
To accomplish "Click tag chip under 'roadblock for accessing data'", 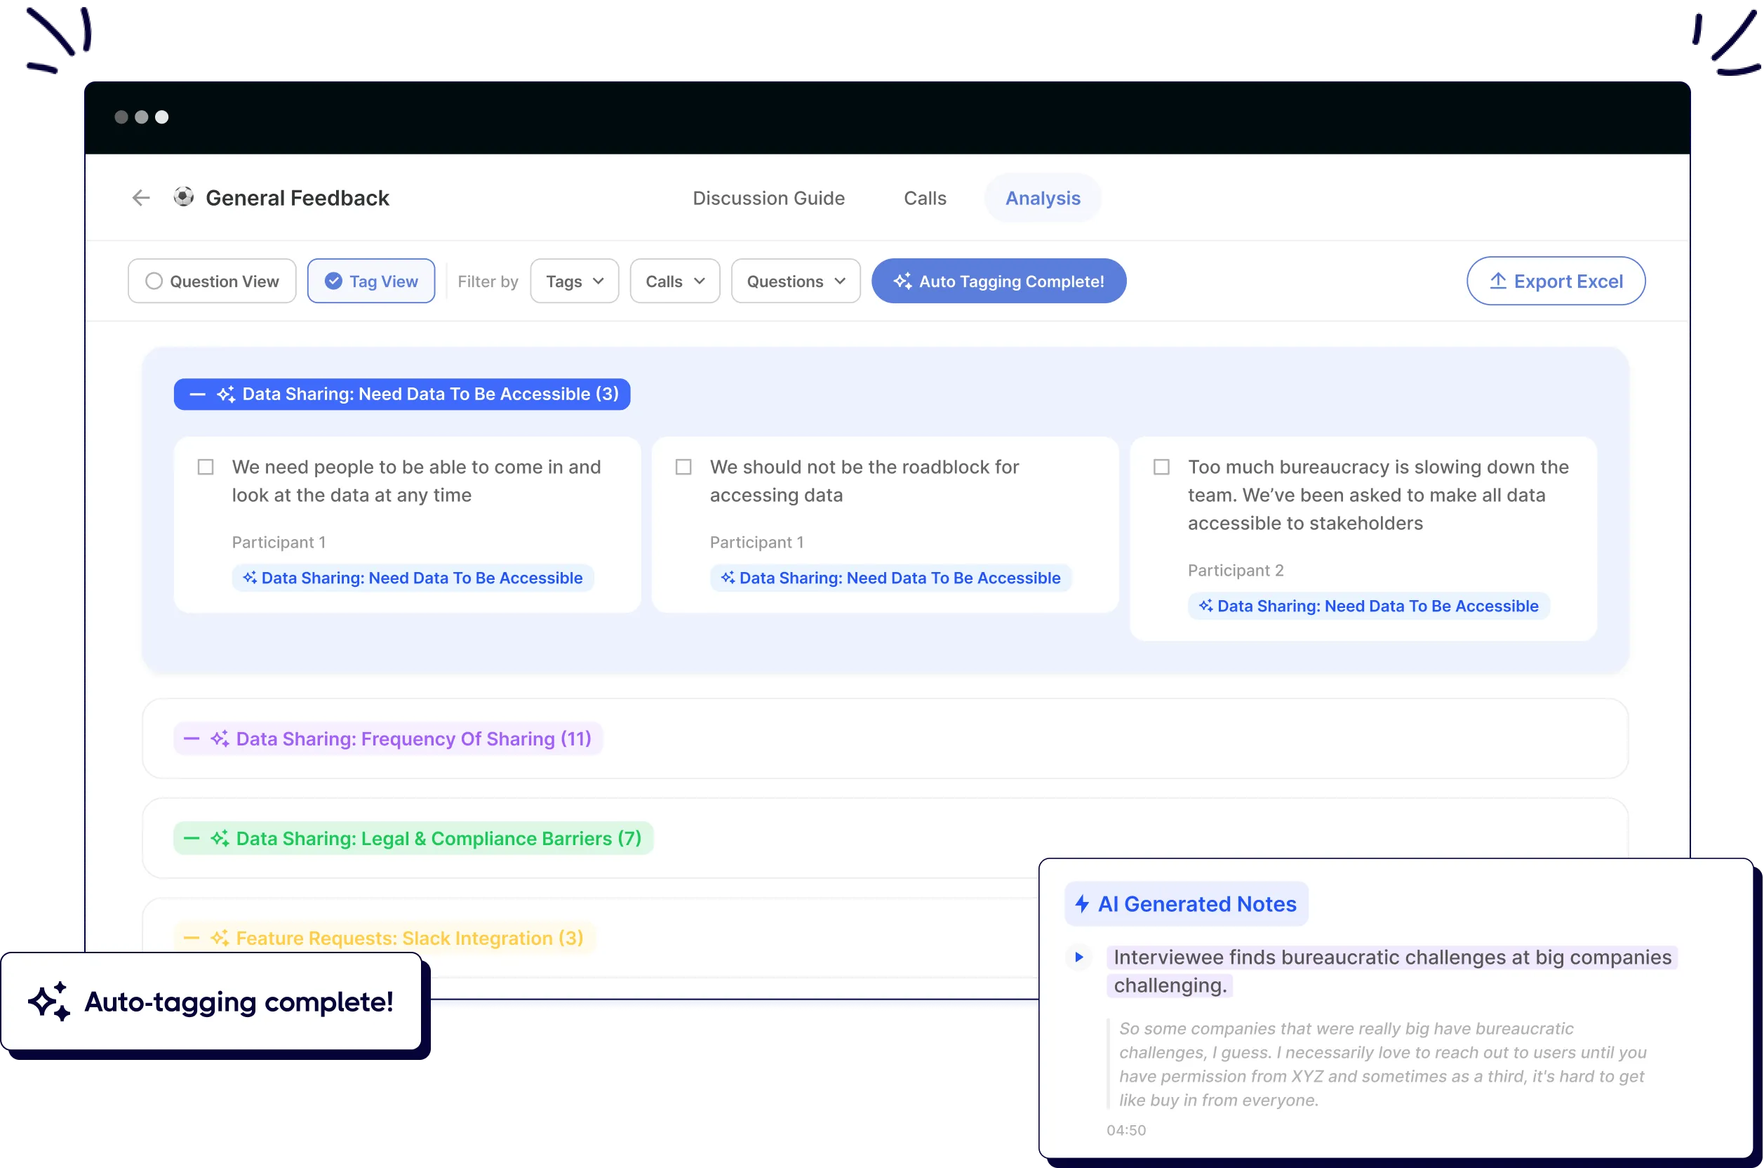I will (890, 578).
